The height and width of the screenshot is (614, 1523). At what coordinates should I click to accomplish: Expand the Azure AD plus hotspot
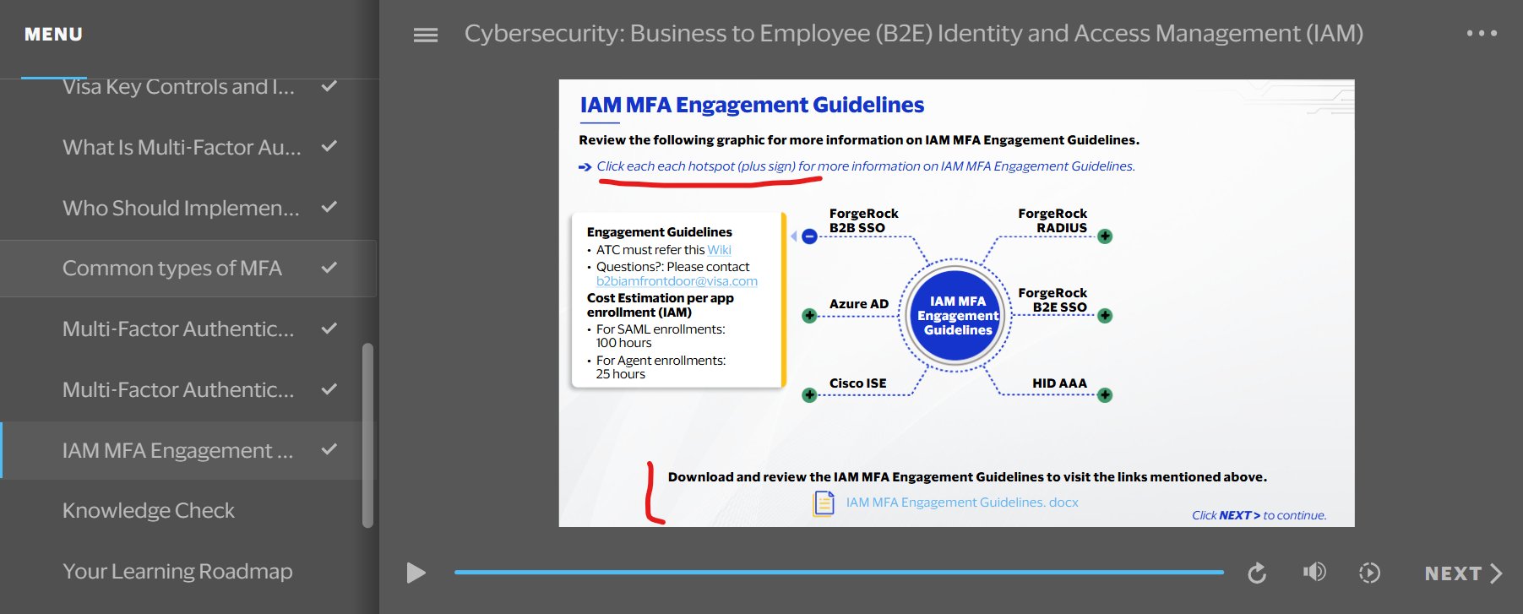809,316
